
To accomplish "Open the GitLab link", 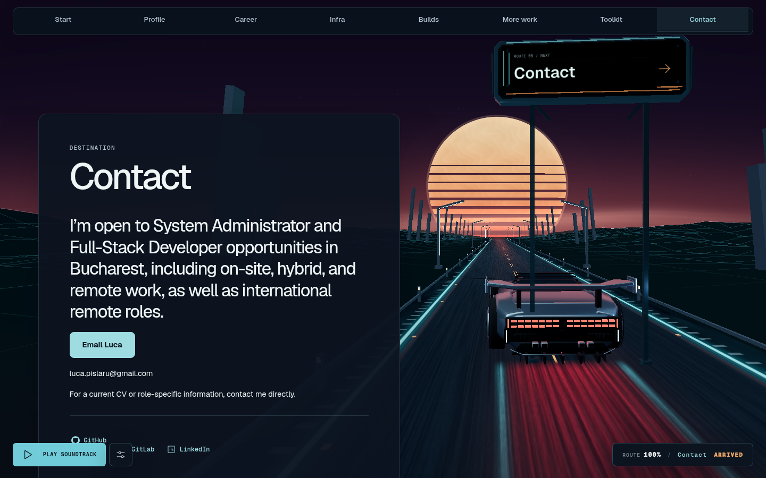I will click(143, 449).
